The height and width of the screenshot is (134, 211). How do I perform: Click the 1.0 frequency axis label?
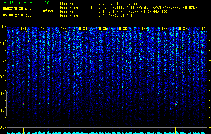coord(3,61)
